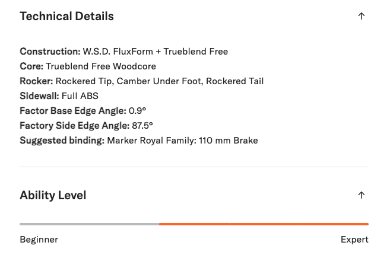Collapse the Ability Level section arrow
Viewport: 387px width, 271px height.
tap(361, 196)
